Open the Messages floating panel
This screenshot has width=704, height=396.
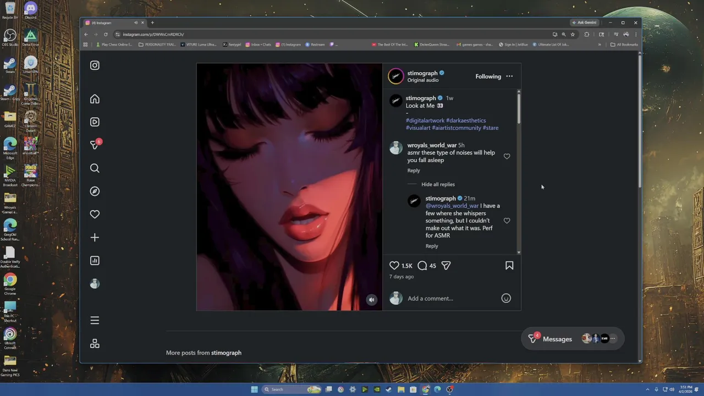pyautogui.click(x=573, y=339)
